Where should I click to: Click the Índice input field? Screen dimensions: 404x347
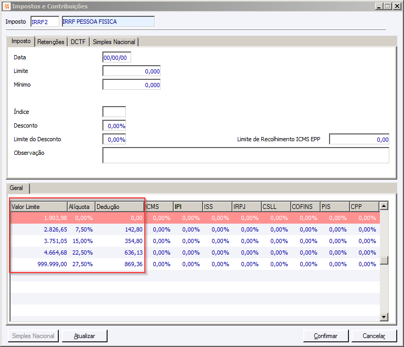(x=114, y=112)
